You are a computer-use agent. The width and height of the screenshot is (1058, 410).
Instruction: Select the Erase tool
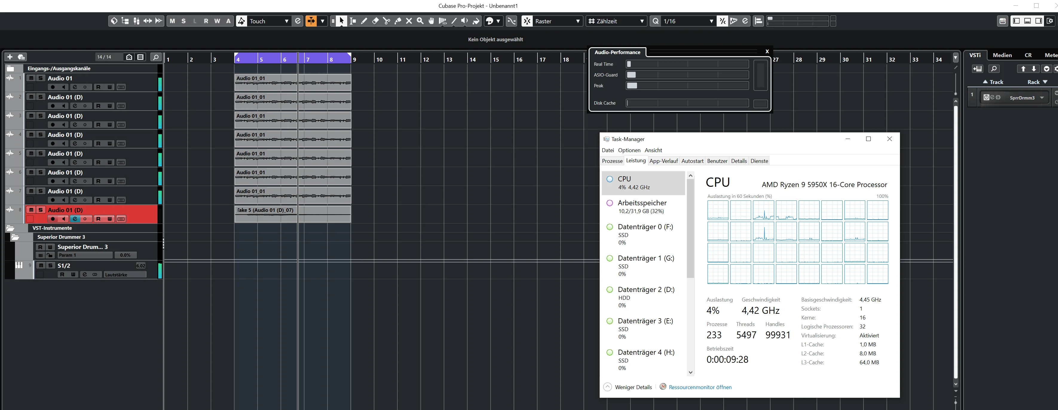click(375, 21)
